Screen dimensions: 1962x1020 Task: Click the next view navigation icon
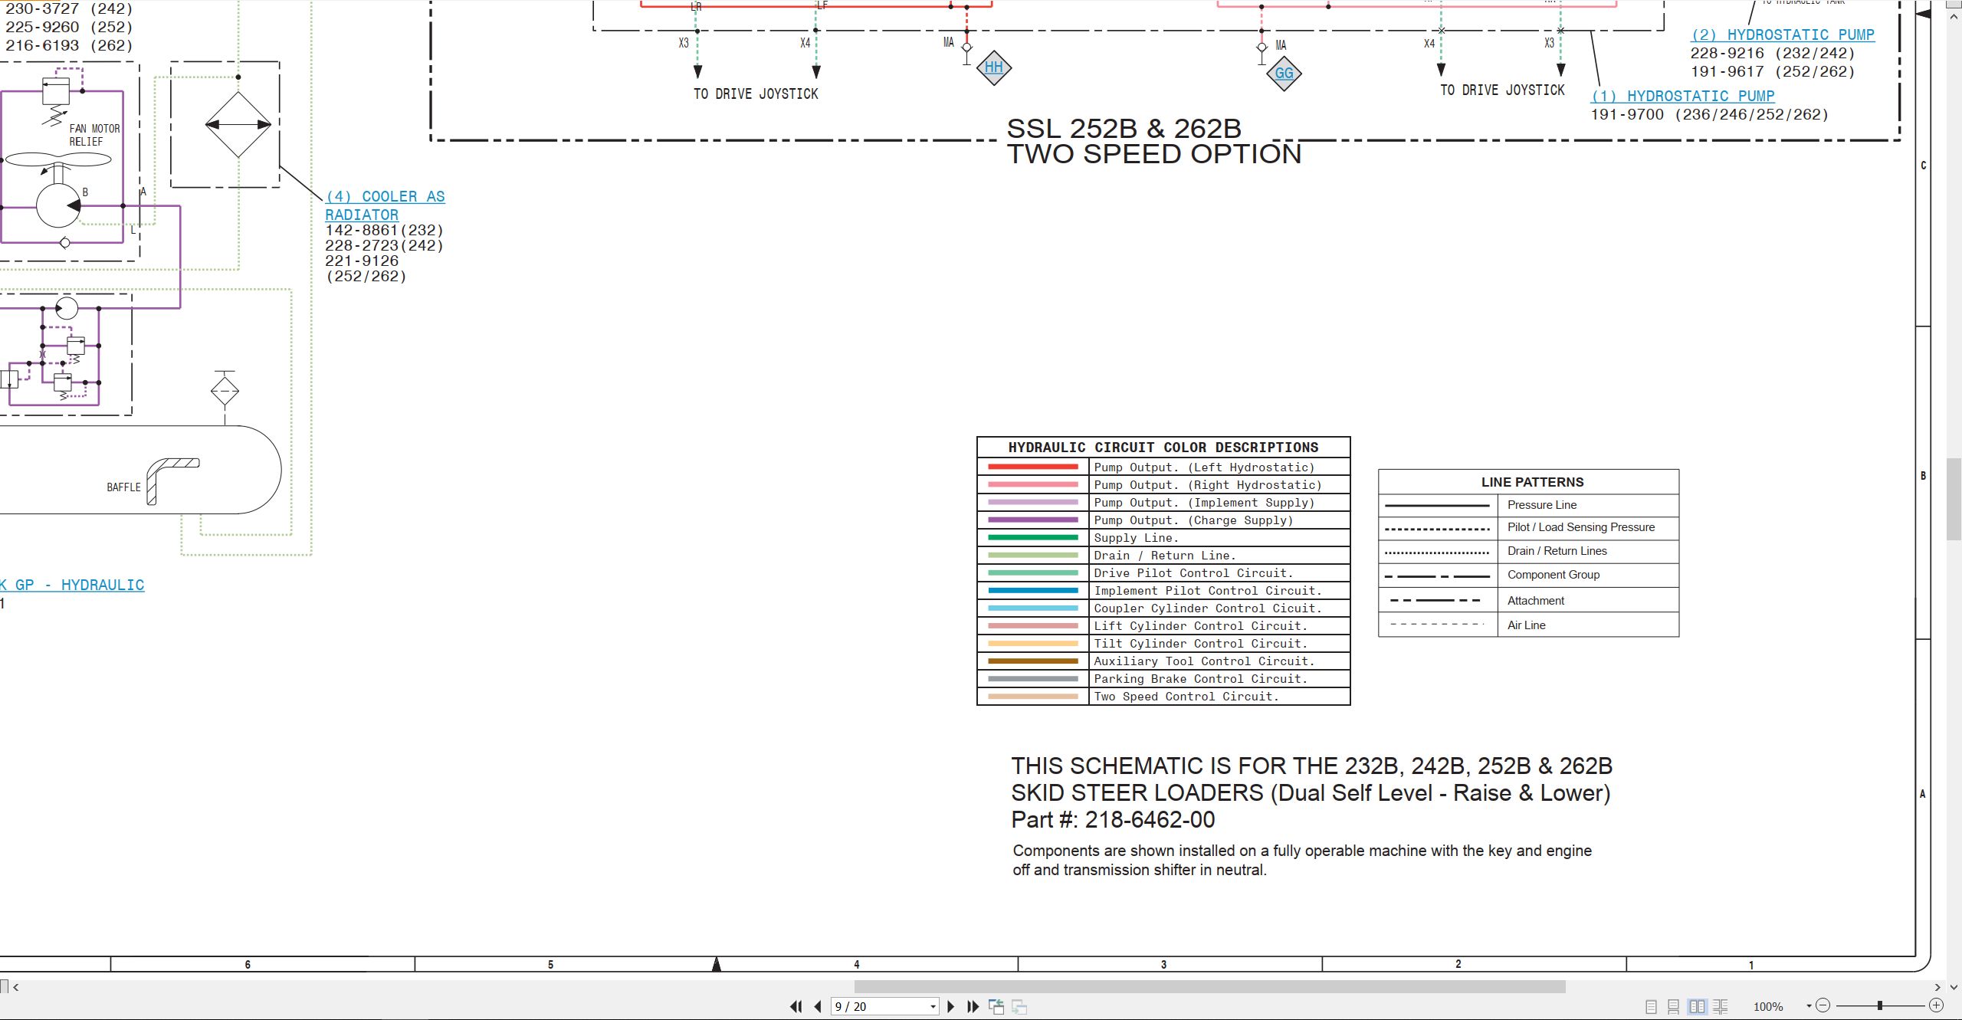pyautogui.click(x=1019, y=1006)
